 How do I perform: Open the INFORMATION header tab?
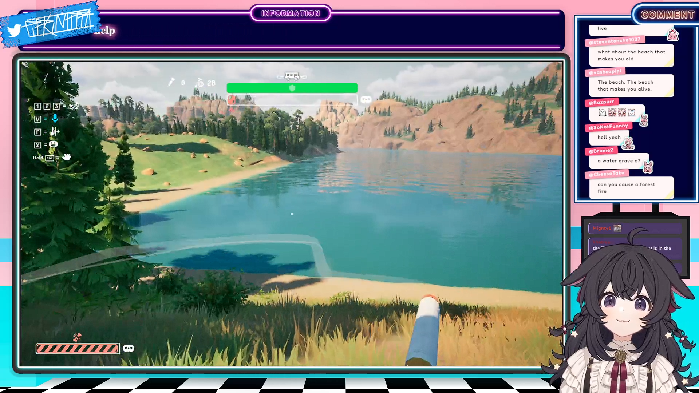point(291,13)
